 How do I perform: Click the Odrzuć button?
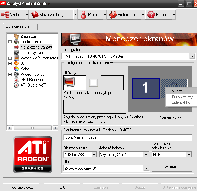pyautogui.click(x=140, y=187)
